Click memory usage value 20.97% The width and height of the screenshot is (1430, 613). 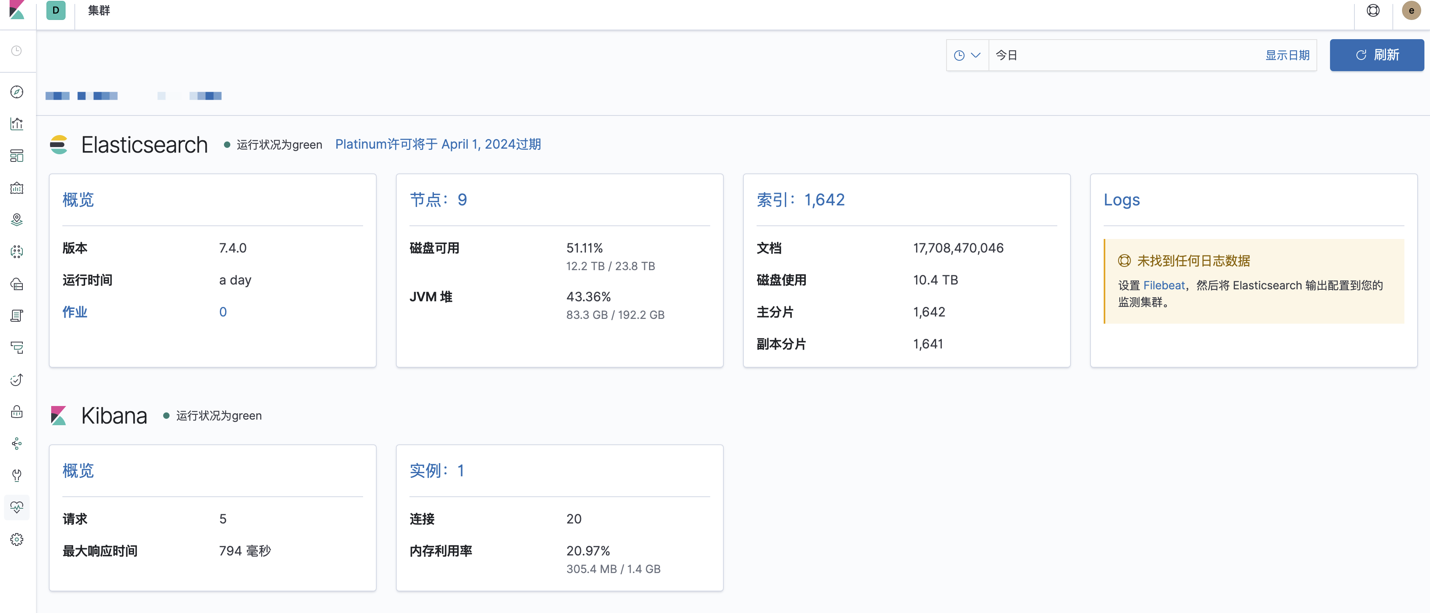[588, 551]
